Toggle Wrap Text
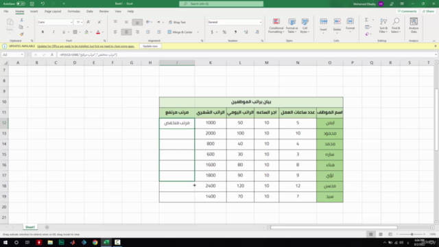439x247 pixels. [177, 22]
